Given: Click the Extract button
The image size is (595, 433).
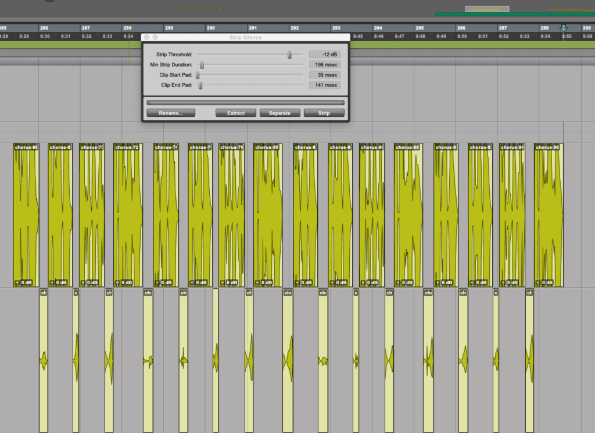Looking at the screenshot, I should click(236, 113).
